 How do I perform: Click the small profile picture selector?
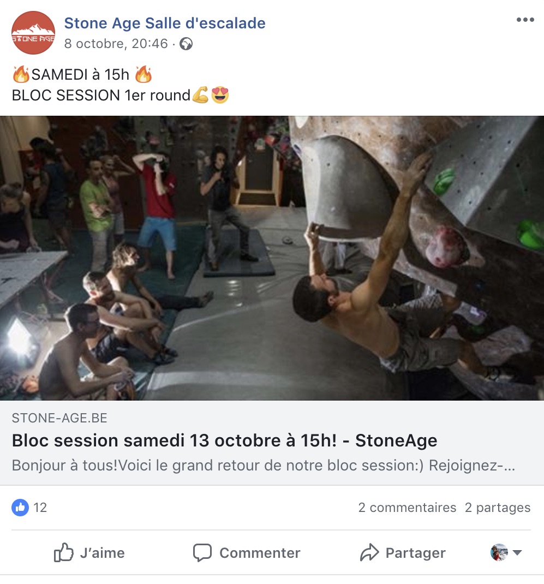499,552
